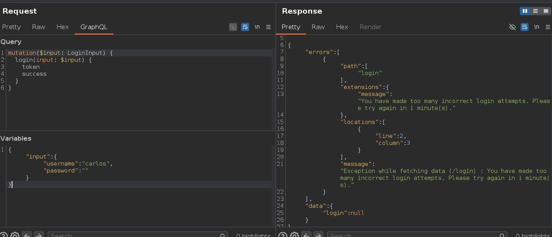Viewport: 552px width, 237px height.
Task: Click the "data":{ line in Response
Action: (320, 206)
